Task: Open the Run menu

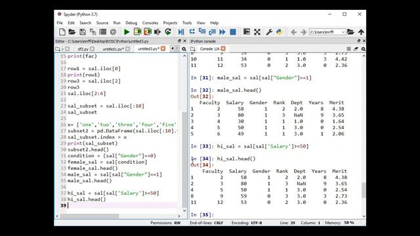Action: (117, 23)
